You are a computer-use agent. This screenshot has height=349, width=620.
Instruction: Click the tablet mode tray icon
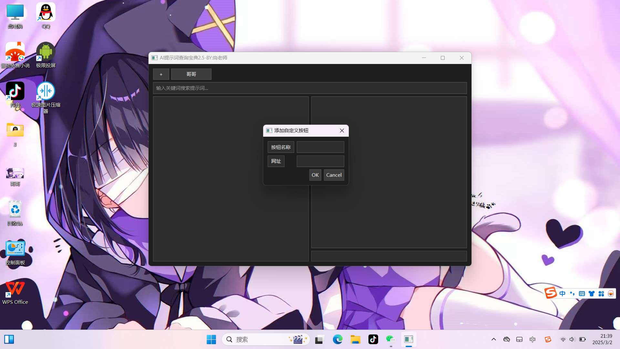(519, 339)
